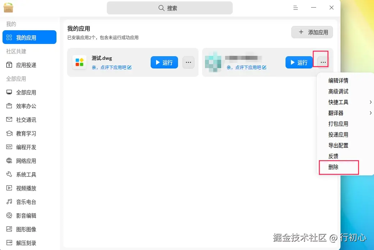Screen dimensions: 374x250
Task: Select the 网络应用 globe icon
Action: click(9, 161)
